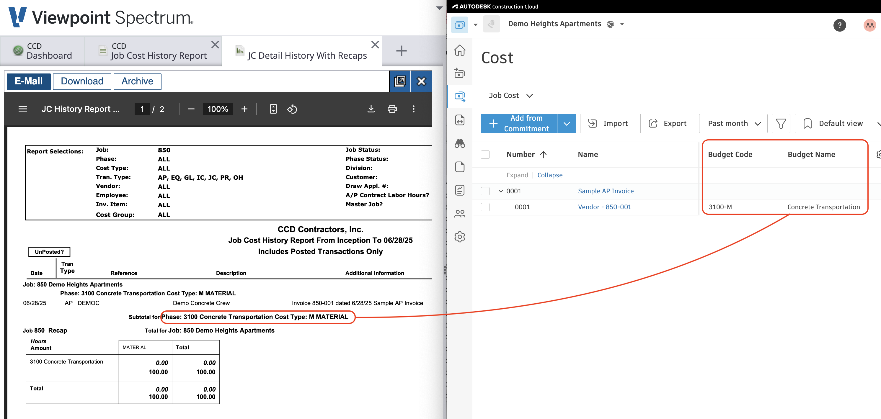Screen dimensions: 881x419
Task: Click the fit to page icon
Action: (273, 109)
